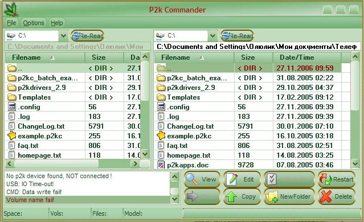This screenshot has height=222, width=364.
Task: Click the progress bar in status area
Action: 272,213
